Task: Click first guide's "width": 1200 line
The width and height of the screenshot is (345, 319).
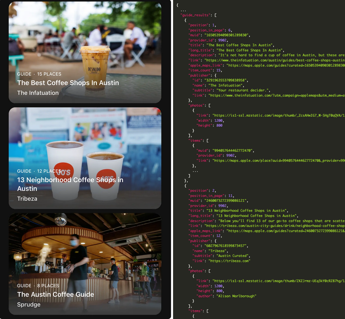Action: pos(210,121)
